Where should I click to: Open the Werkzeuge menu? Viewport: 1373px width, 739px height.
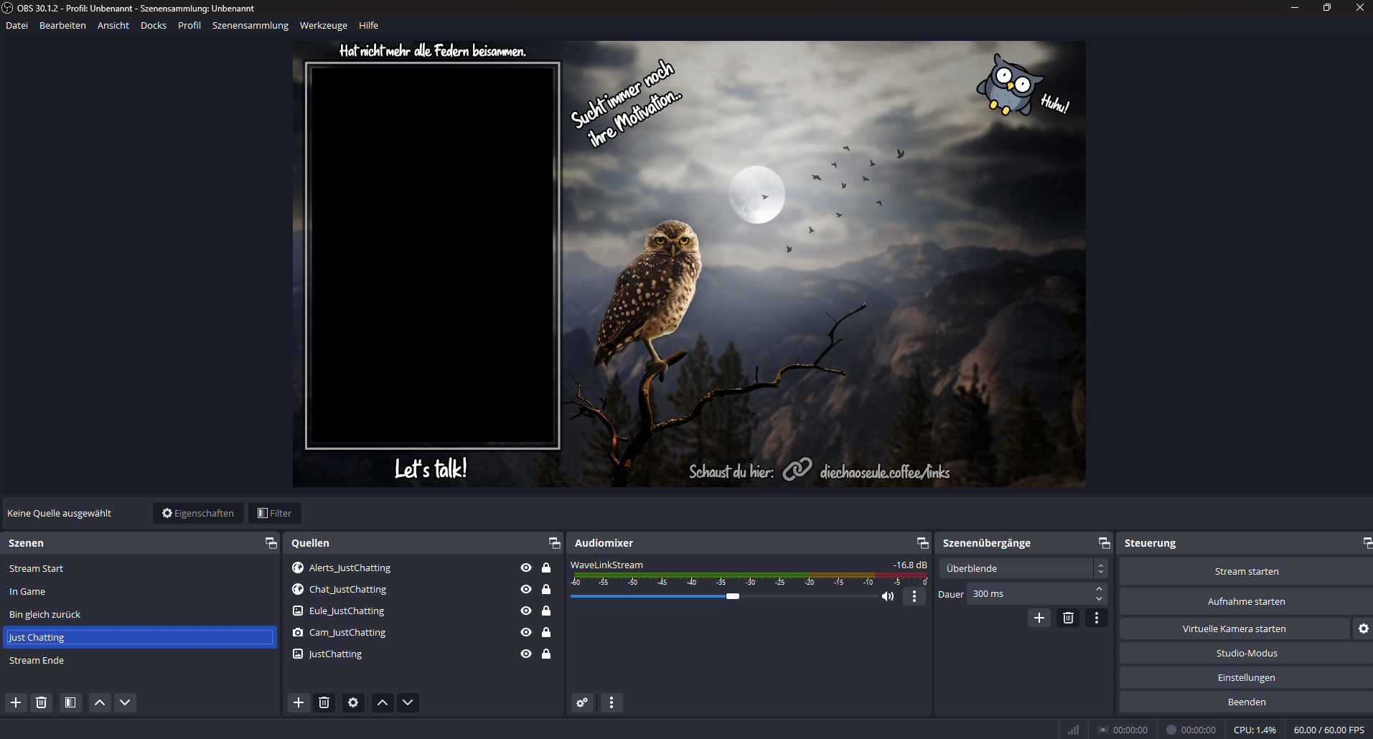pyautogui.click(x=323, y=25)
